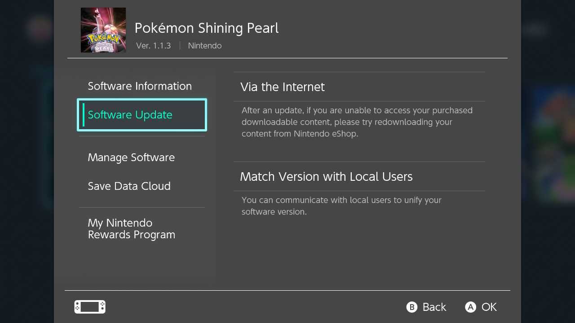The image size is (575, 323).
Task: Choose Via the Internet update option
Action: [x=282, y=87]
